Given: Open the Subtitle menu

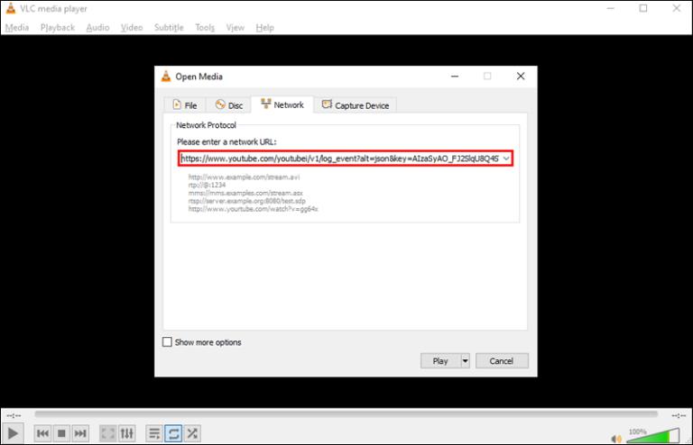Looking at the screenshot, I should [x=169, y=27].
